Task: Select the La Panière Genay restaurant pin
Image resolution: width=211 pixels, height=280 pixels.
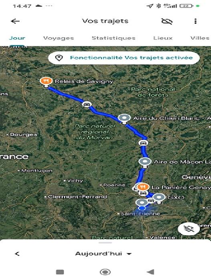Action: pos(142,187)
